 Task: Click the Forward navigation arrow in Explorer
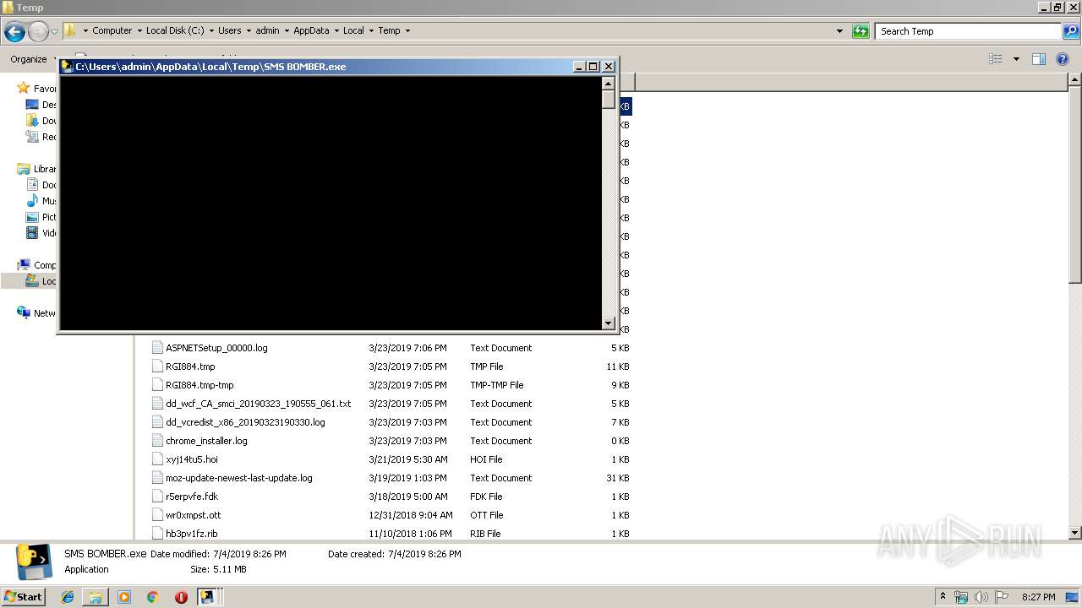[38, 31]
